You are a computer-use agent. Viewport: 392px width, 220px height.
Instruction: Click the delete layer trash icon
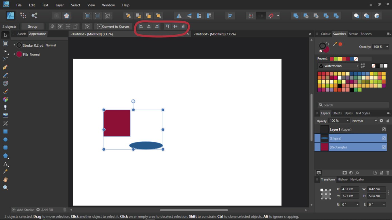(388, 173)
